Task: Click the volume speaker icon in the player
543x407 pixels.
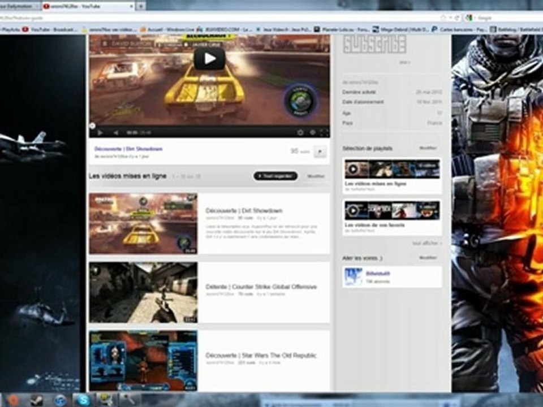Action: click(115, 132)
